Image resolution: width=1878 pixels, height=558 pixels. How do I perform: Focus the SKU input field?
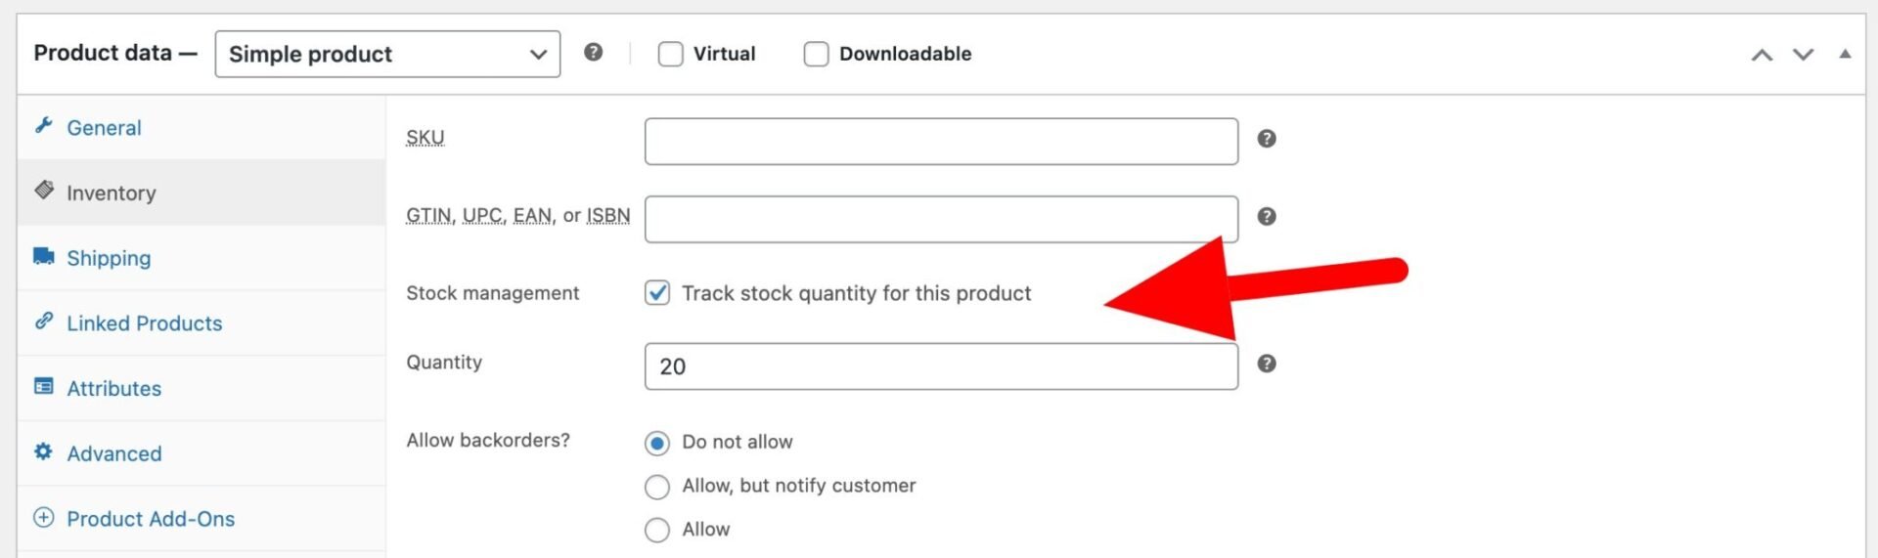click(941, 142)
